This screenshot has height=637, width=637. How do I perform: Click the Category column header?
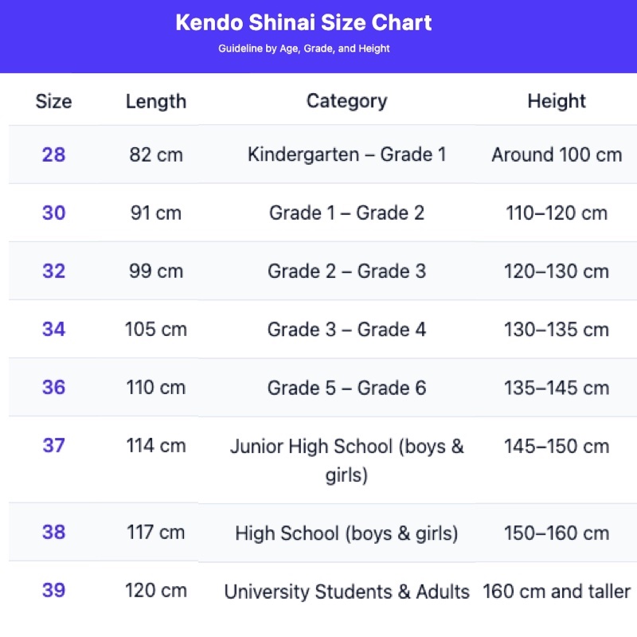pos(346,101)
